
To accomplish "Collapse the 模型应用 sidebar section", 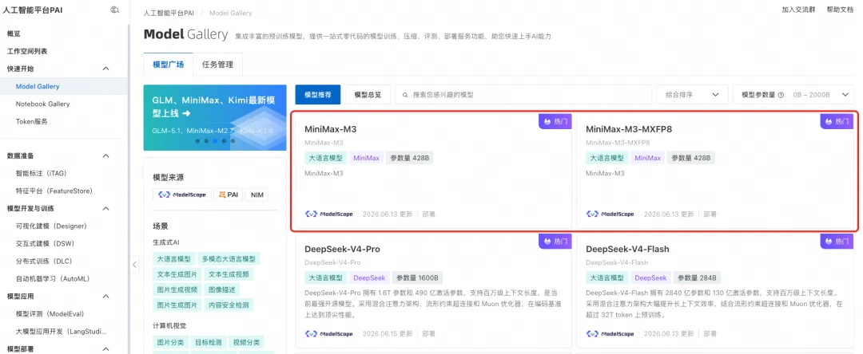I will pos(106,297).
